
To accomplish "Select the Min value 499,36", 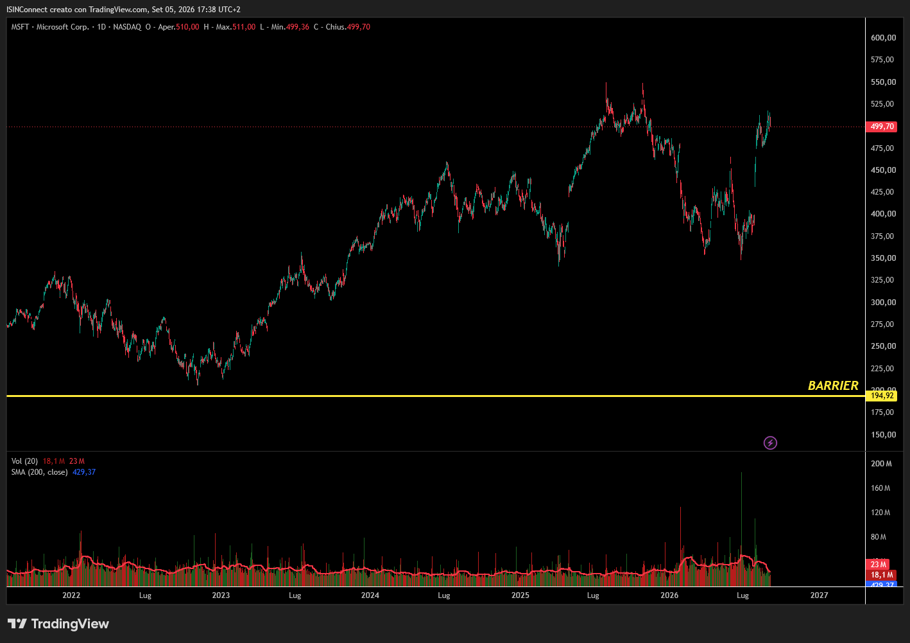I will click(298, 27).
